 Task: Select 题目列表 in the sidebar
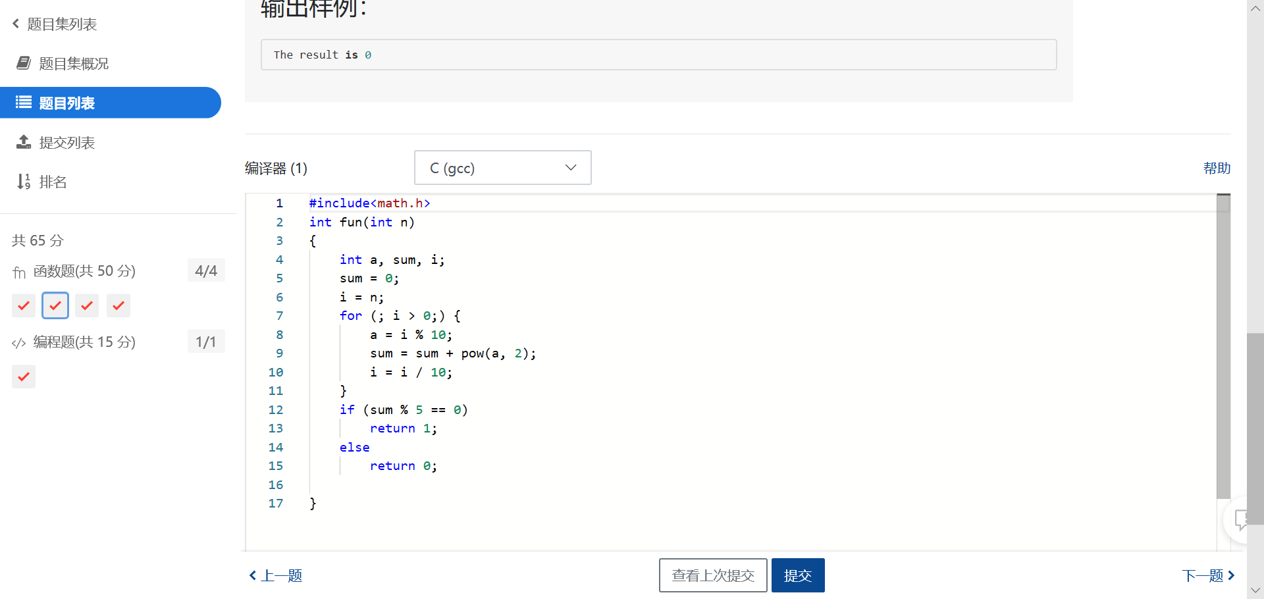(111, 103)
